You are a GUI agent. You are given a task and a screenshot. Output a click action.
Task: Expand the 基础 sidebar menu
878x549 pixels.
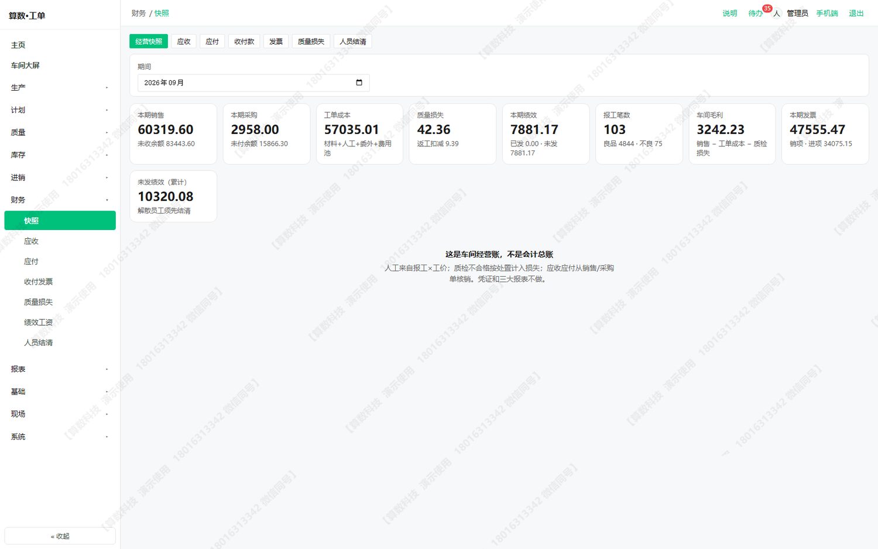[x=60, y=392]
